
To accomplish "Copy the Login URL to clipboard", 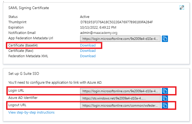I will point(165,91).
